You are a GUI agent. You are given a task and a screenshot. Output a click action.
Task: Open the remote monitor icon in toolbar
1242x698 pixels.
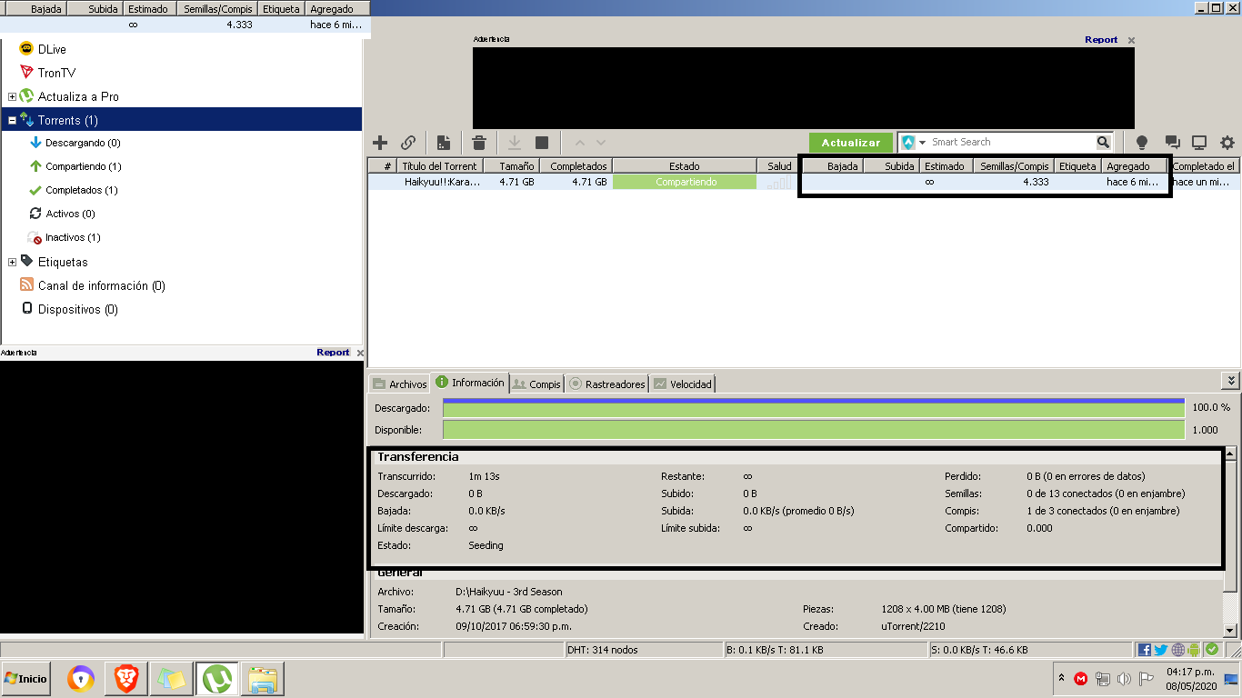tap(1199, 143)
